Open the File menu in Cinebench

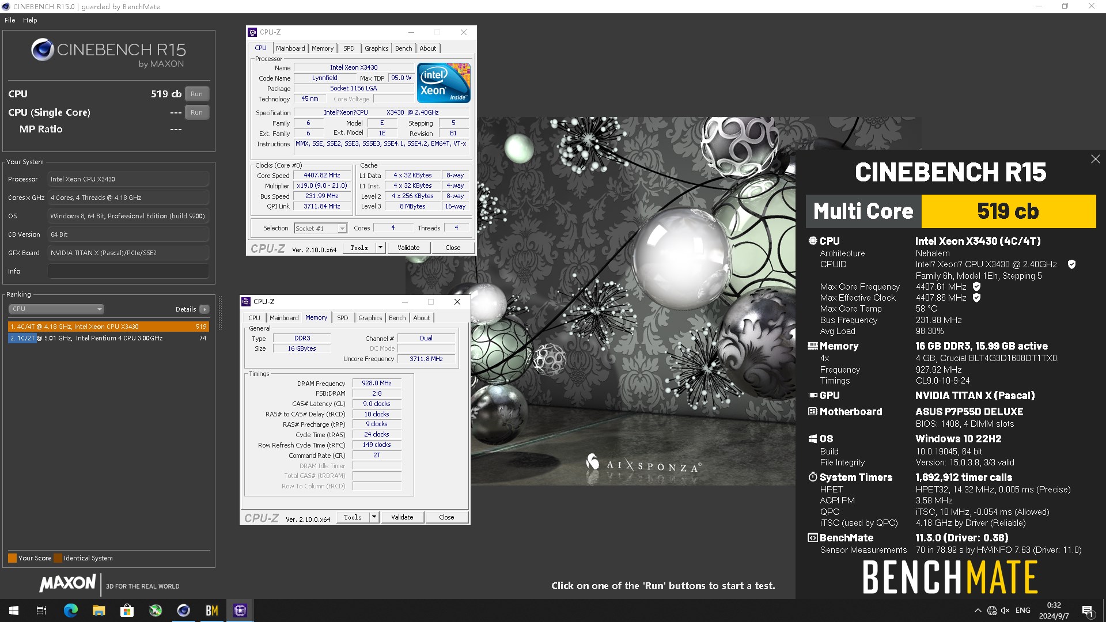click(x=10, y=20)
